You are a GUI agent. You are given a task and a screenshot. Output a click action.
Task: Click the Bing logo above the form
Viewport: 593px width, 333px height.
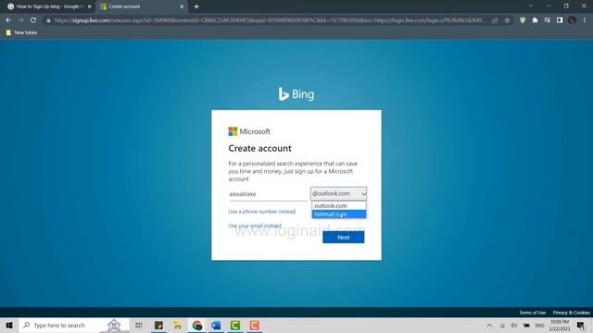click(x=296, y=94)
